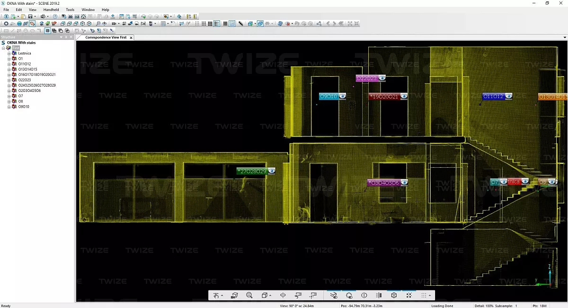The height and width of the screenshot is (308, 568).
Task: Click the purple O3O4O5O6 scan label
Action: coord(384,182)
